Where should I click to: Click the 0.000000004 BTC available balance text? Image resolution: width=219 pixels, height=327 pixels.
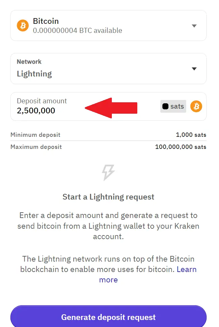(x=77, y=31)
